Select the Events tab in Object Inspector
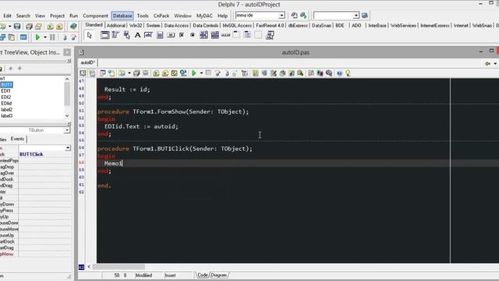Viewport: 499px width, 281px height. 17,139
